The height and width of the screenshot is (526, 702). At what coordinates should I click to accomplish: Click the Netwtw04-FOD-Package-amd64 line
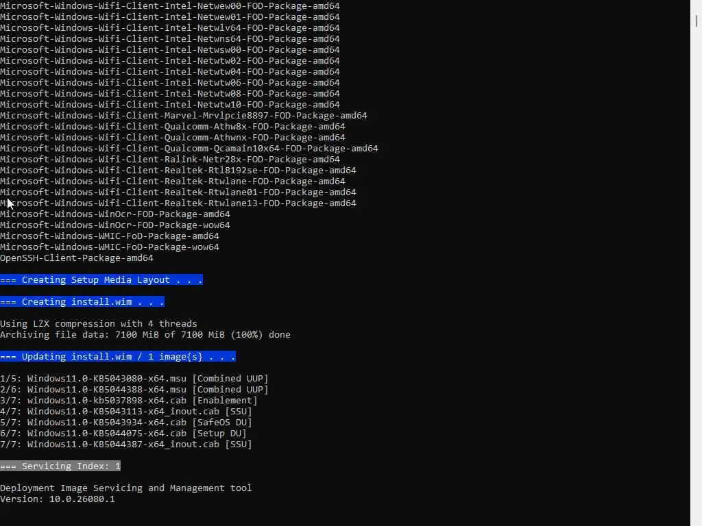(x=170, y=71)
